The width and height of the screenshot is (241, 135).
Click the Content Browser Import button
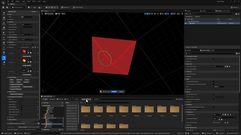[x=52, y=99]
